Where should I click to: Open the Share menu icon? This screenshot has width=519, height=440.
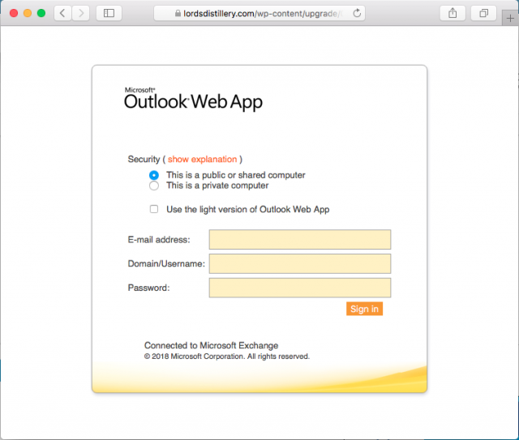point(453,13)
